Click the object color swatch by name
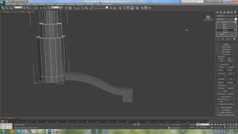Screen dimensions: 238x134 pos(236,16)
